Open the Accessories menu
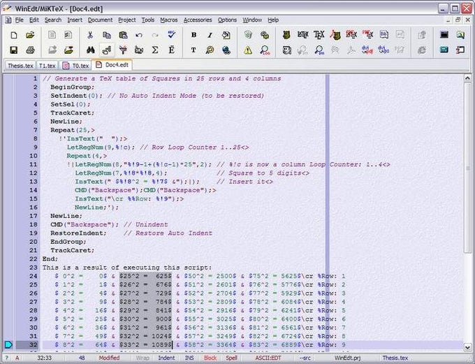Image resolution: width=475 pixels, height=364 pixels. 198,20
